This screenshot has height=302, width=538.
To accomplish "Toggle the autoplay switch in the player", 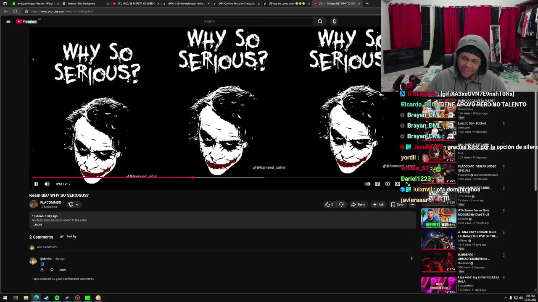I will tap(368, 184).
